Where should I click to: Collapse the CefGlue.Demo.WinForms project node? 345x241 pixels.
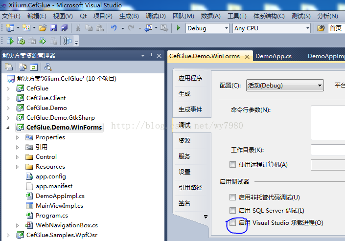coord(8,128)
